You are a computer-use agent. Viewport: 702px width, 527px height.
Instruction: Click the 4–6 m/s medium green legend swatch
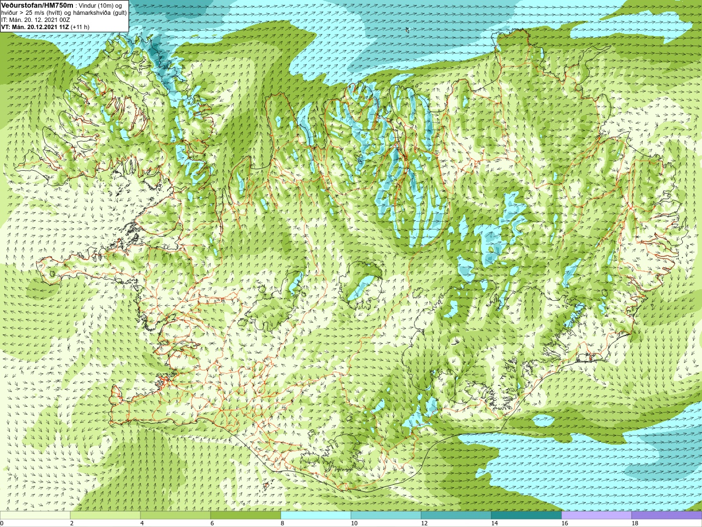(x=175, y=515)
